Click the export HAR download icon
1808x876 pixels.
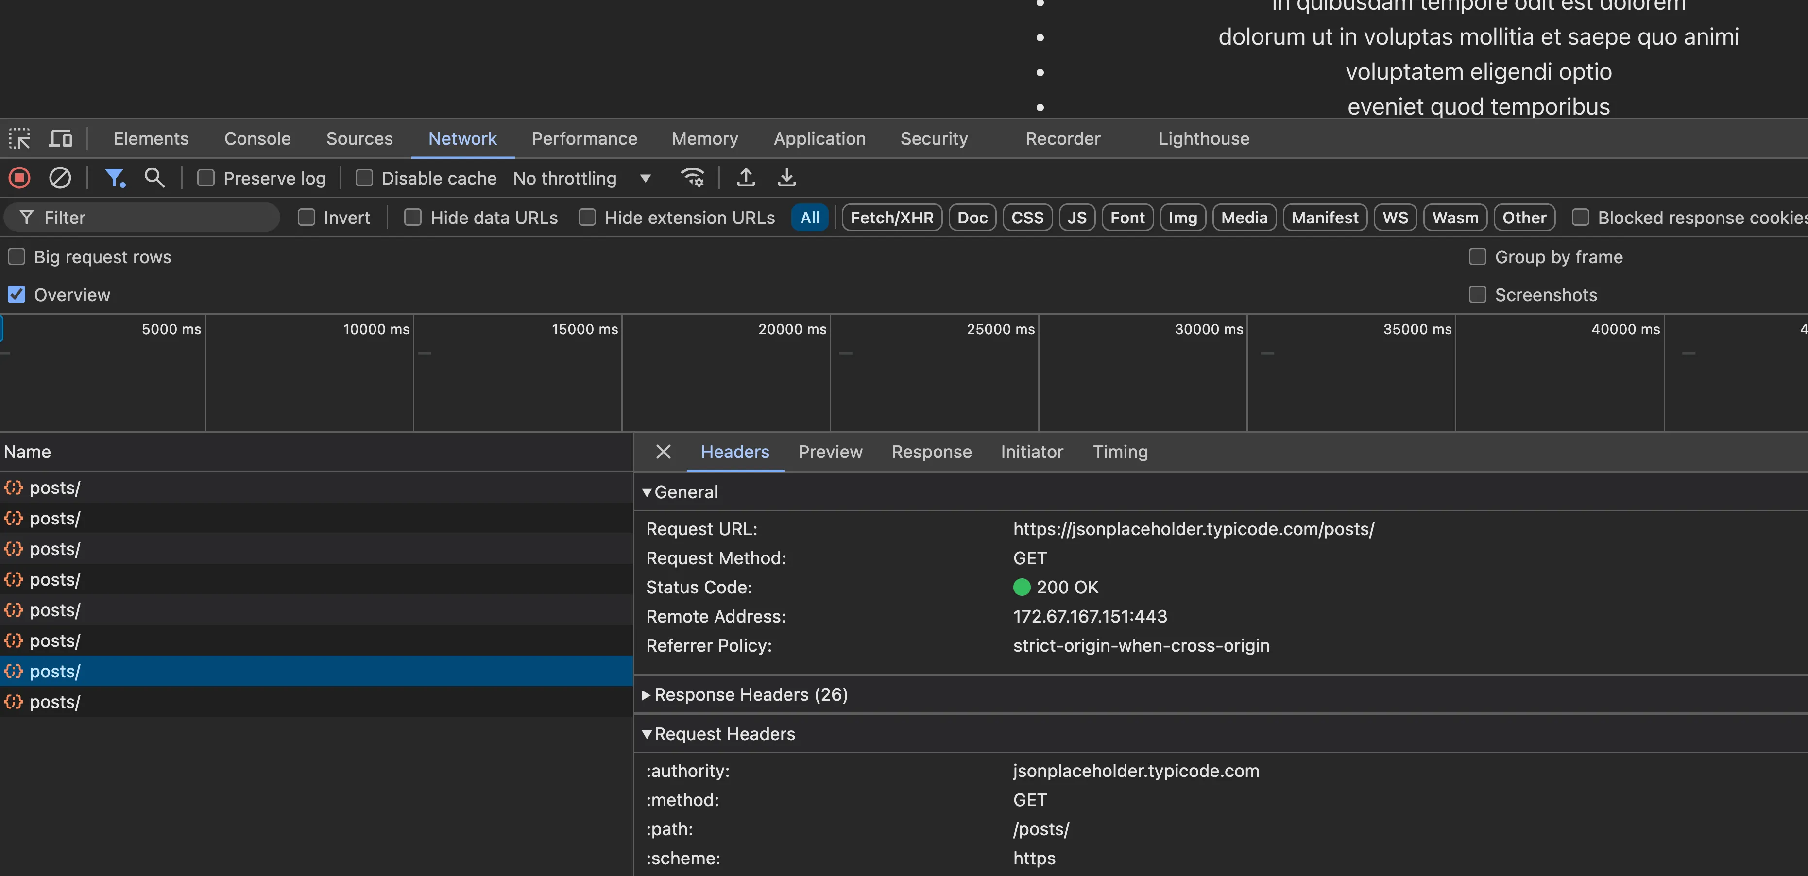pyautogui.click(x=787, y=178)
